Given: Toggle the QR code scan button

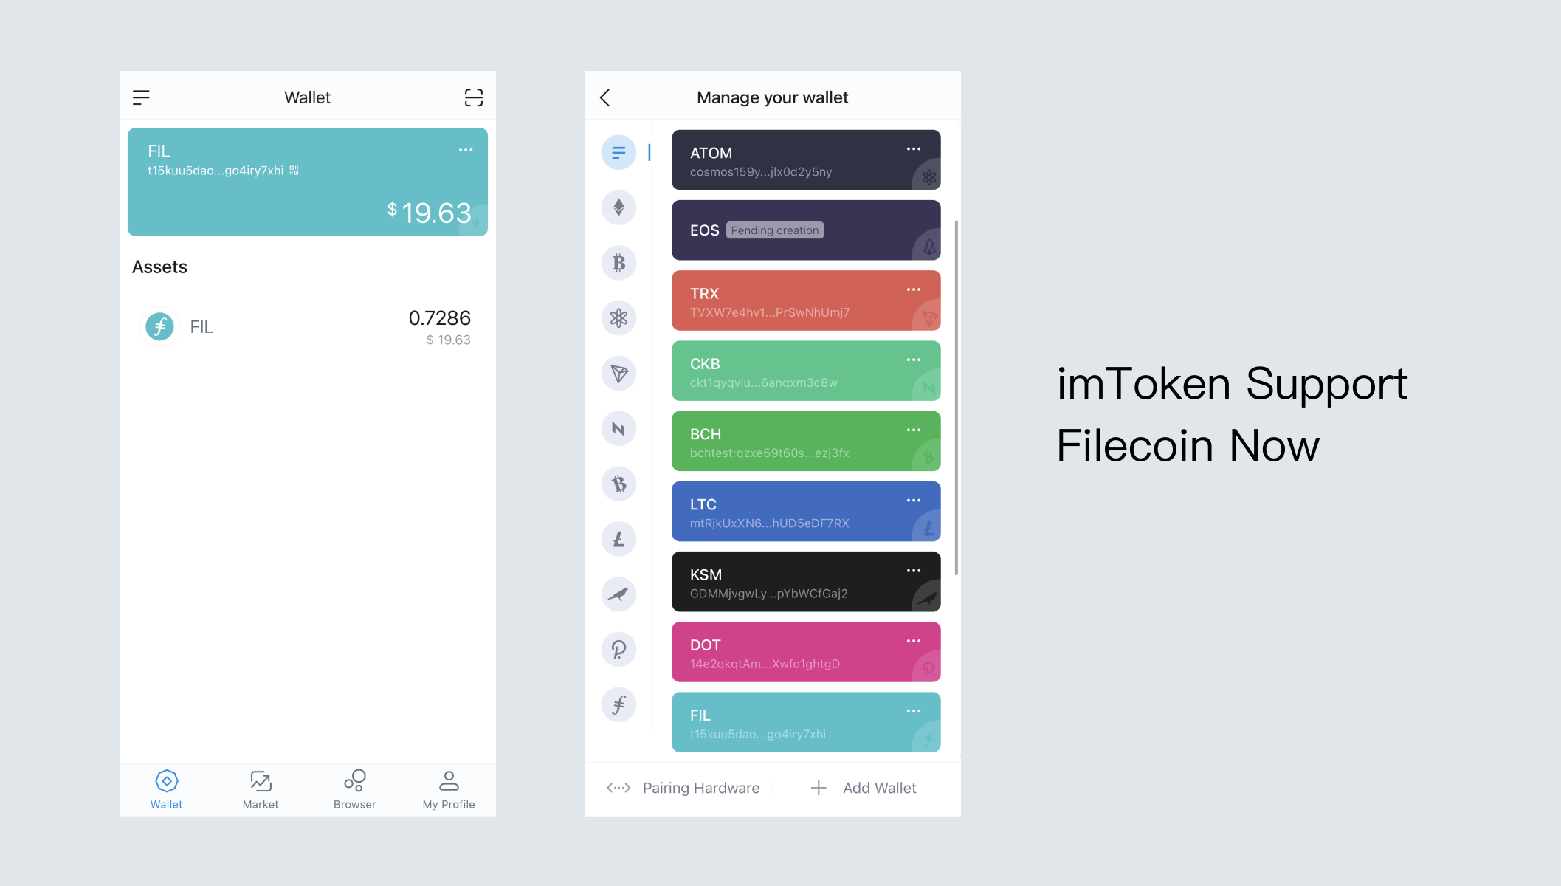Looking at the screenshot, I should [x=474, y=97].
